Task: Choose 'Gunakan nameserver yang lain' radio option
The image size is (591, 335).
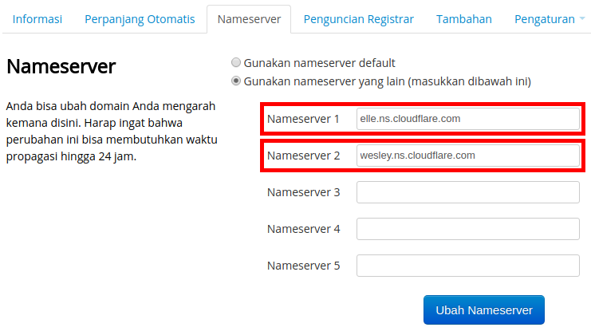Action: click(x=235, y=81)
